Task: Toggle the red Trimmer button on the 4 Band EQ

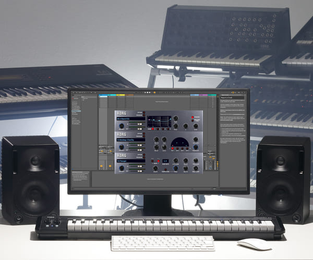Action: tap(192, 117)
